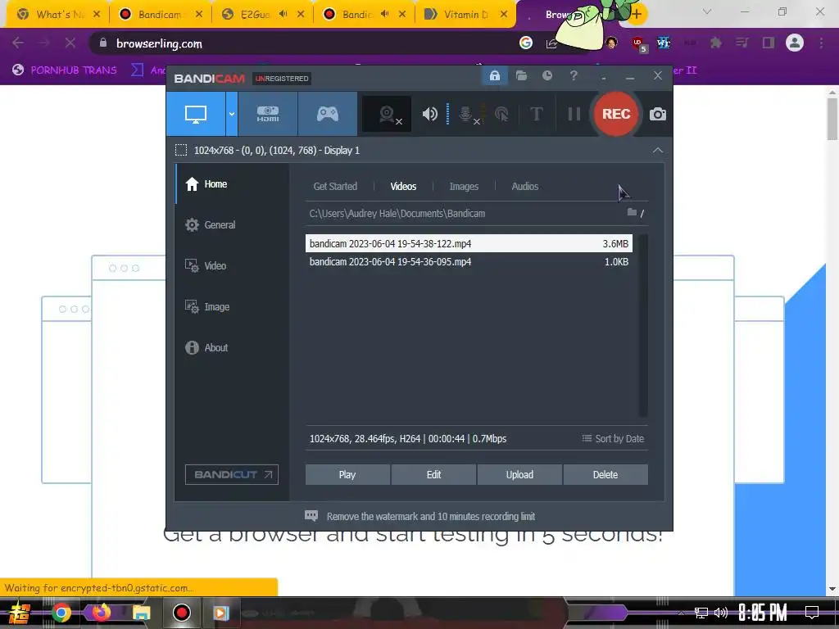Open Chrome from Windows taskbar

coord(61,613)
